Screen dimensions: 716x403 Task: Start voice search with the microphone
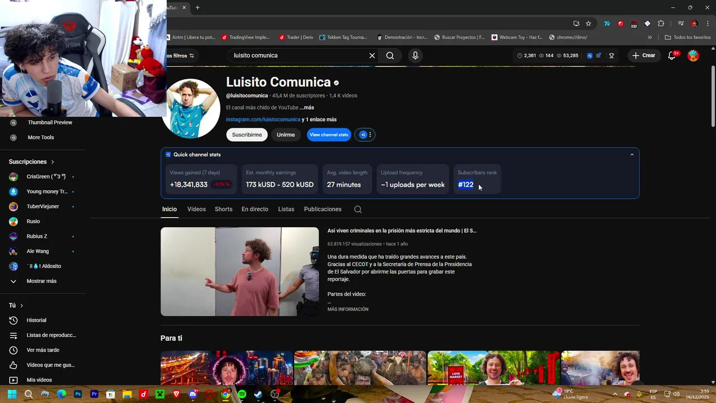(415, 55)
